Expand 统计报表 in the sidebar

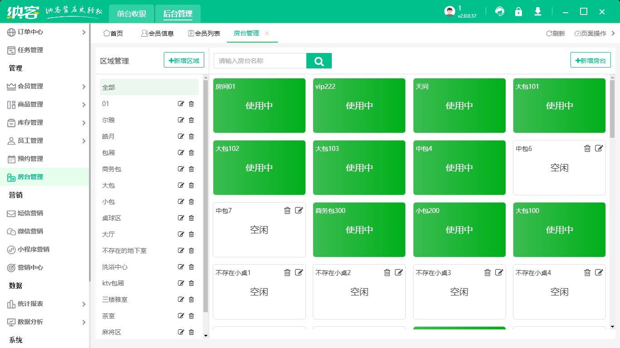tap(44, 304)
